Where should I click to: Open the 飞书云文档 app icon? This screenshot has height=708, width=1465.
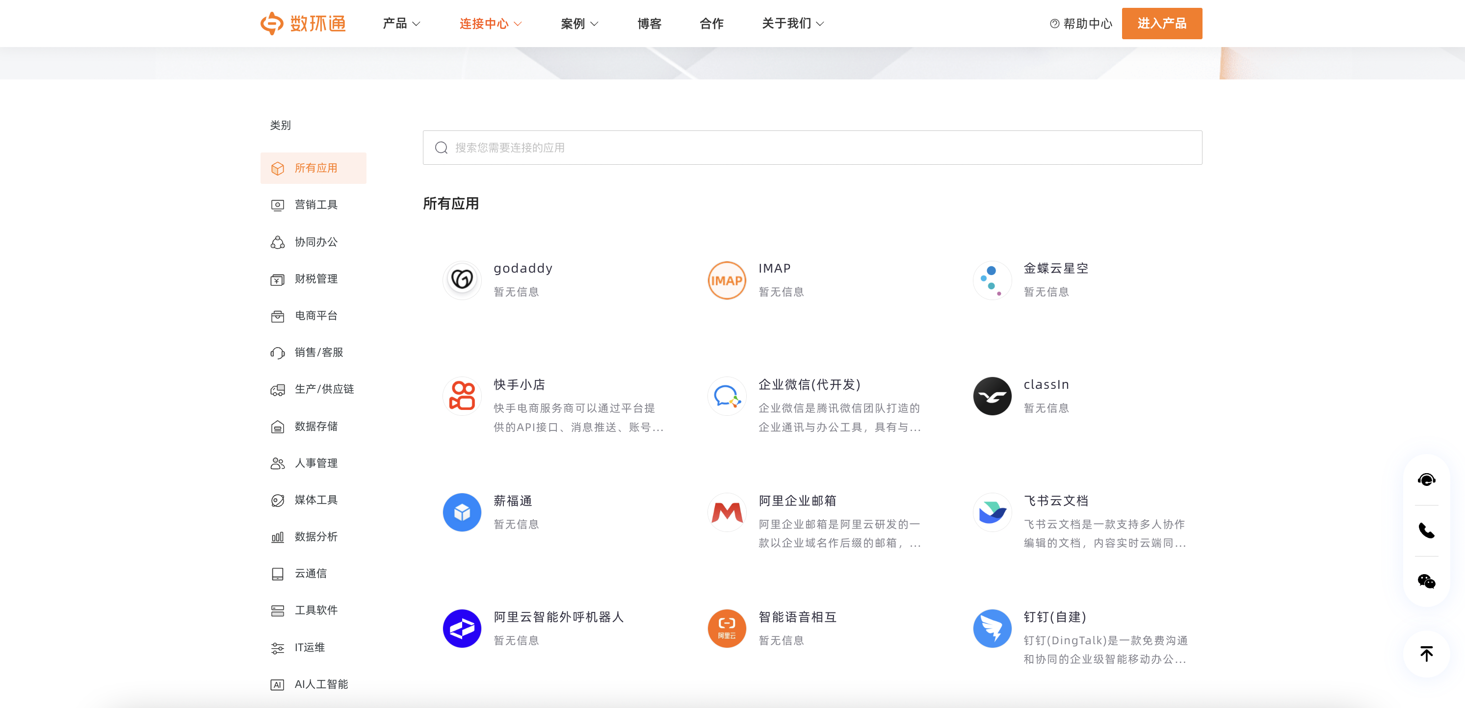(992, 512)
